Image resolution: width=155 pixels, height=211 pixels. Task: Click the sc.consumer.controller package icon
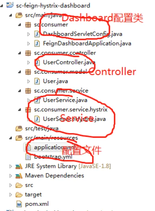pyautogui.click(x=28, y=53)
